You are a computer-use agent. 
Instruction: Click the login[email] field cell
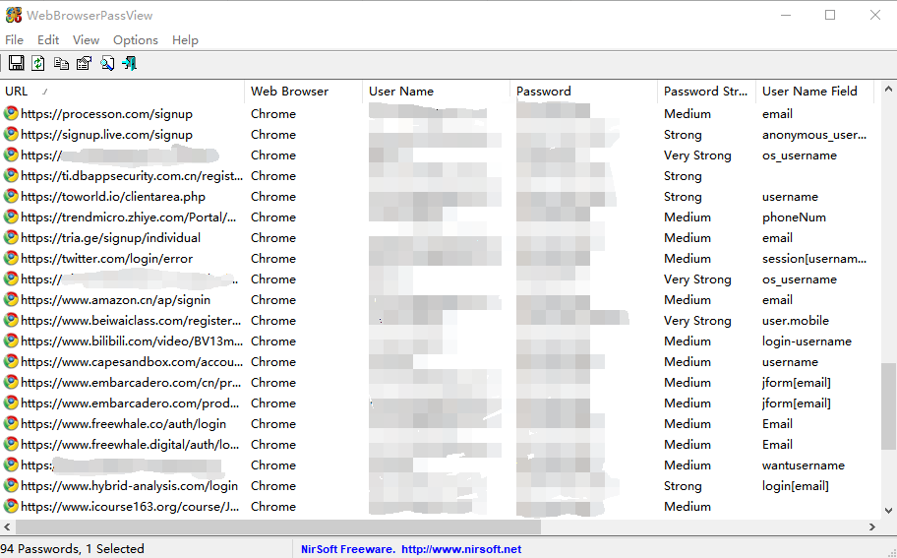(795, 486)
